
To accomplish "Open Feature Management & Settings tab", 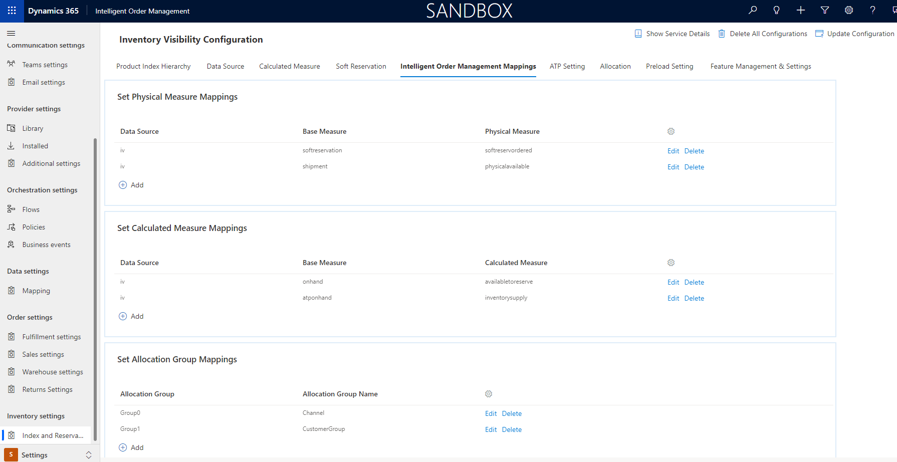I will [761, 66].
